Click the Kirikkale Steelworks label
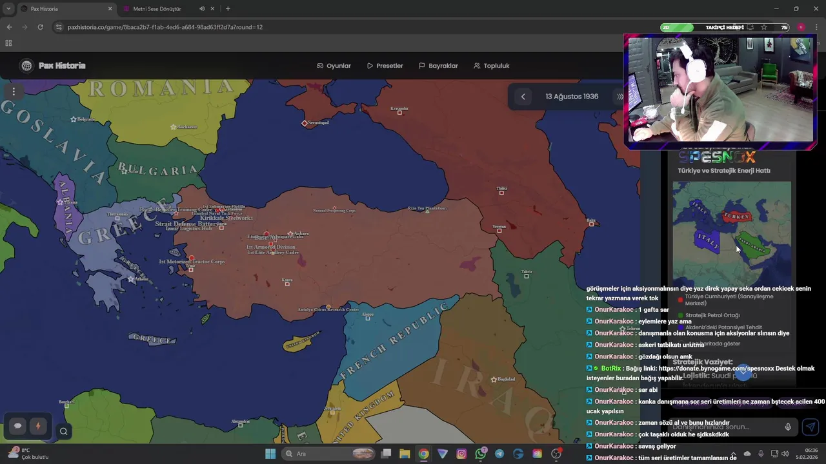The width and height of the screenshot is (826, 464). tap(227, 218)
